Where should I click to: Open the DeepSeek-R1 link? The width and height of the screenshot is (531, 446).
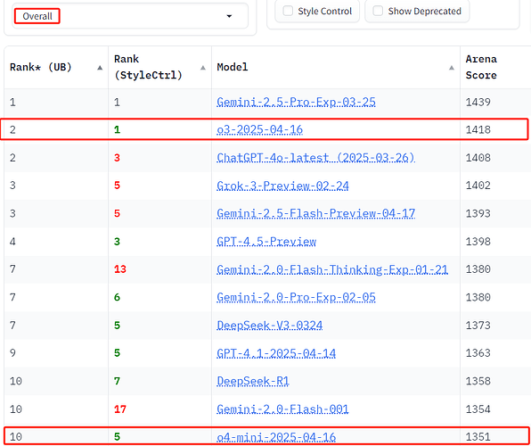pyautogui.click(x=253, y=381)
